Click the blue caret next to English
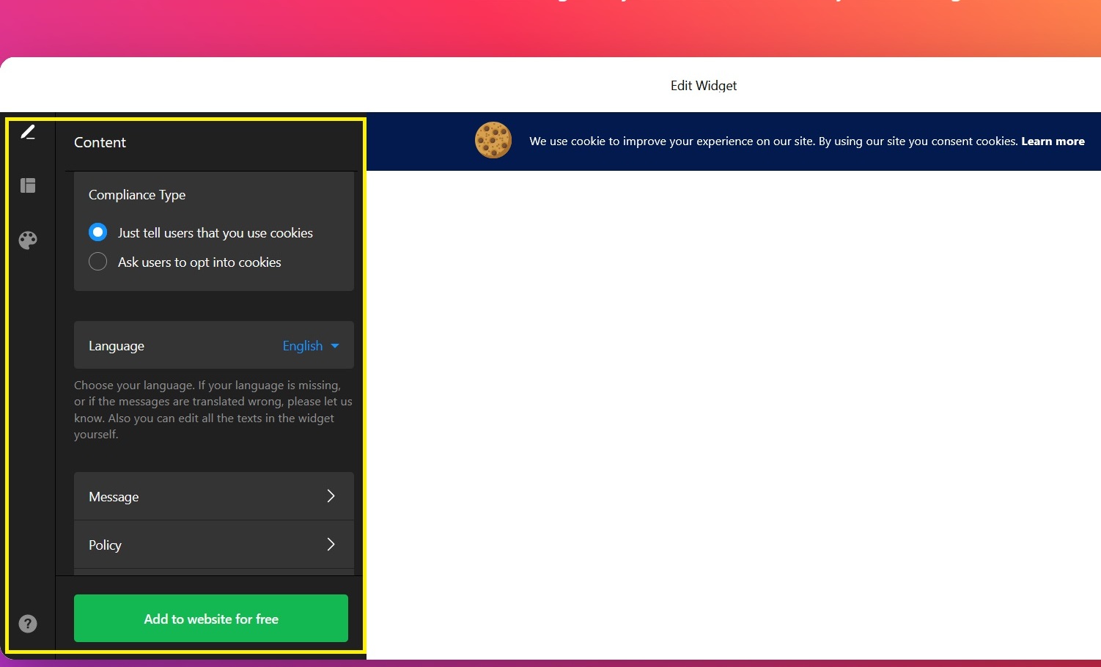Viewport: 1101px width, 667px height. point(335,346)
